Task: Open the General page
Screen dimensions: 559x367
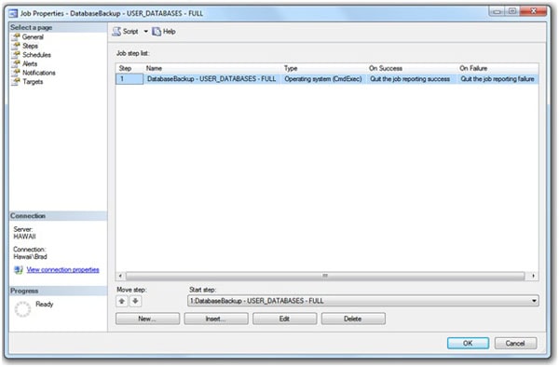Action: 33,37
